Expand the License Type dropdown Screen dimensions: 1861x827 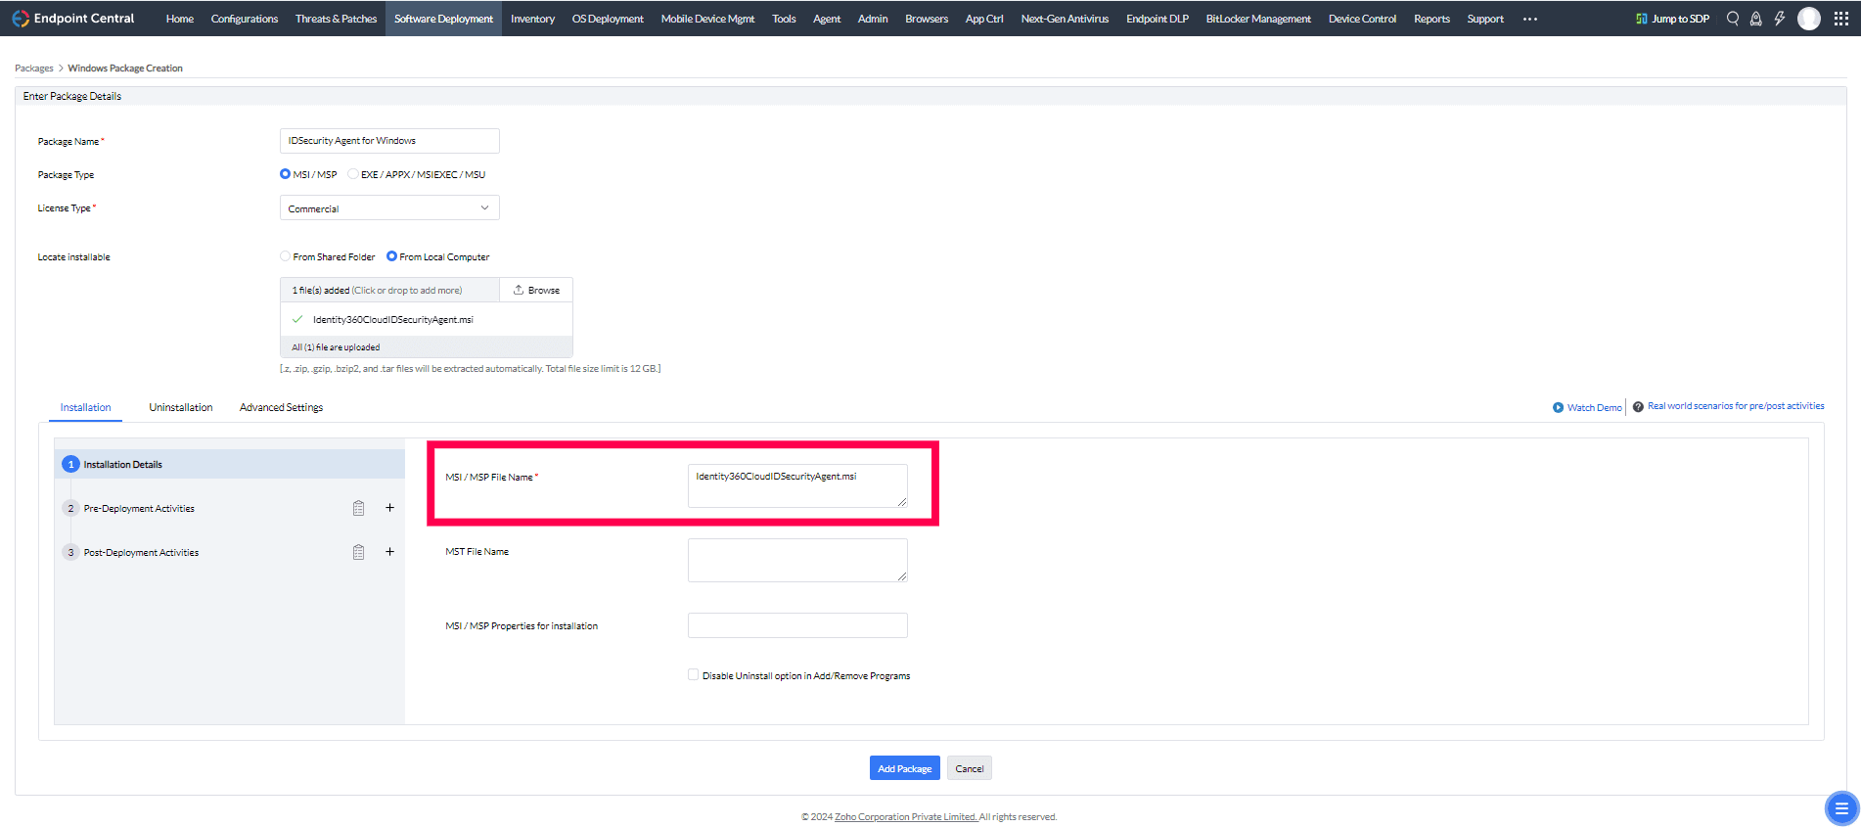389,208
